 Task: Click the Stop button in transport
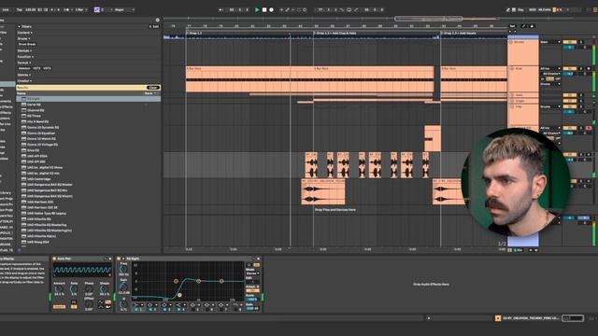pos(264,9)
